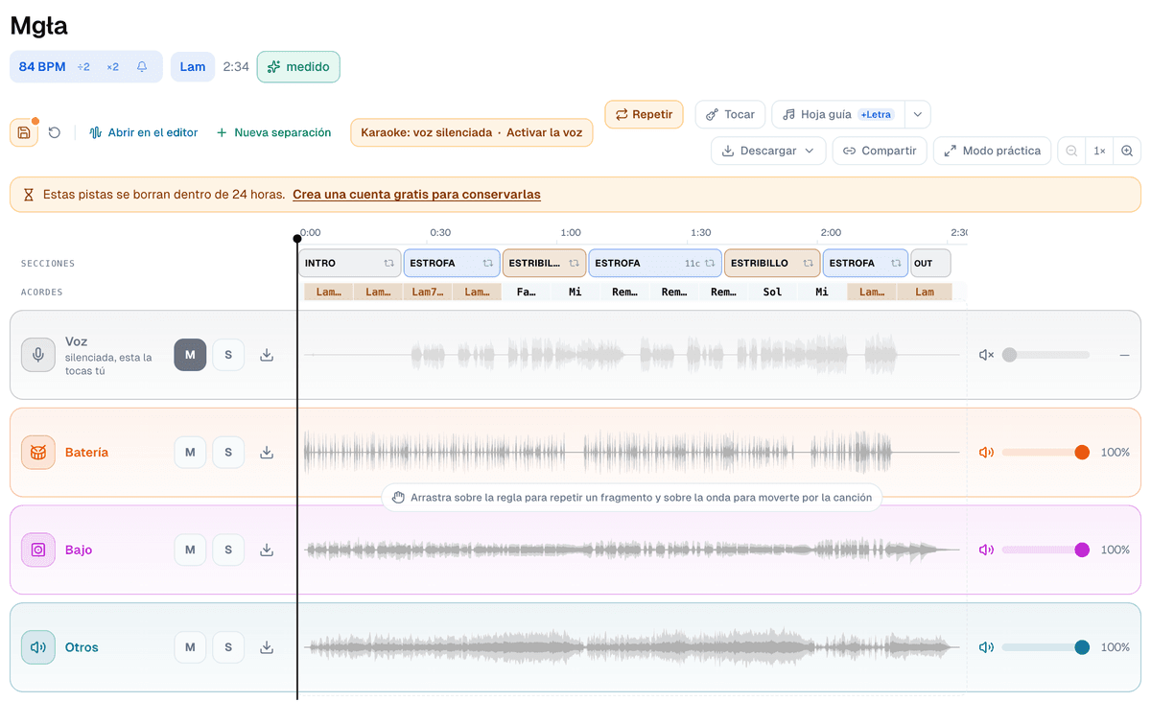Halve the tempo with ÷2
1151x702 pixels.
[x=83, y=67]
